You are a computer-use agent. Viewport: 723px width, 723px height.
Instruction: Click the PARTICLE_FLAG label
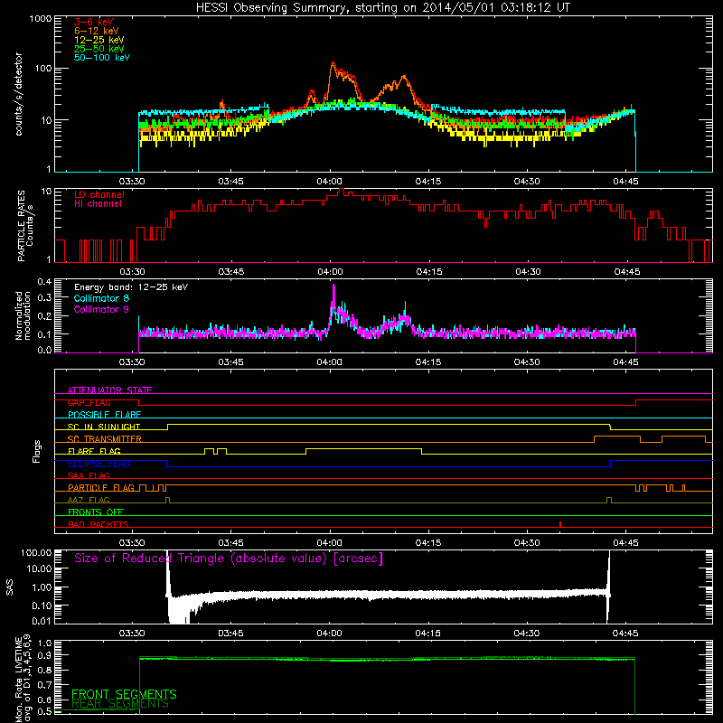(101, 488)
